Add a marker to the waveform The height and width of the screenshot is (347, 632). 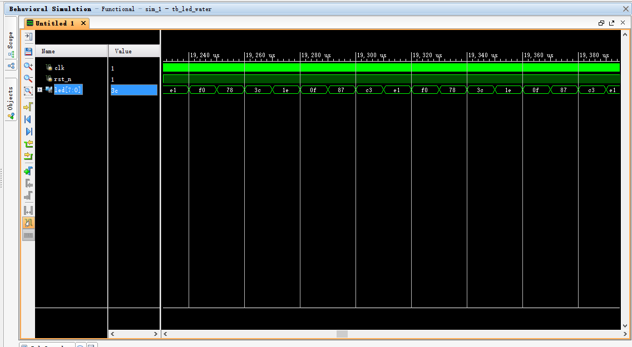tap(28, 172)
